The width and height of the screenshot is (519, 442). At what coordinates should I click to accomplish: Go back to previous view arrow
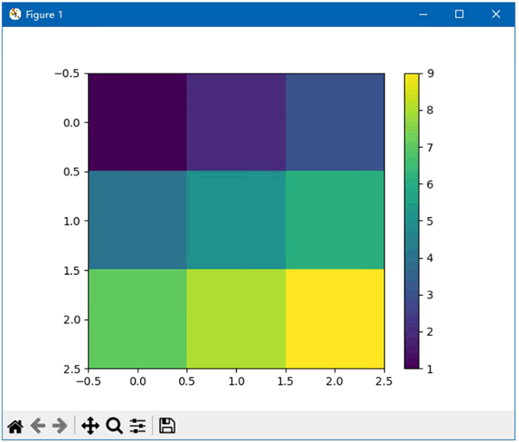tap(38, 426)
